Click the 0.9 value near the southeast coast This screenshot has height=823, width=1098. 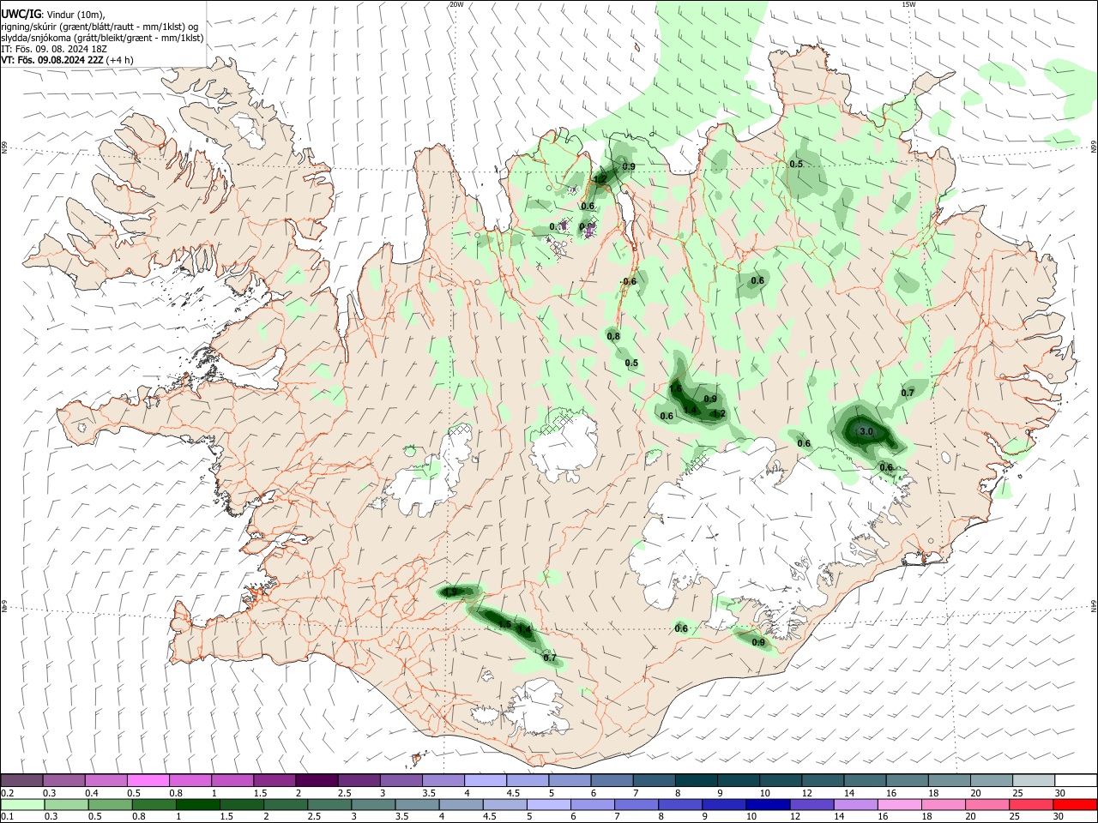[x=758, y=642]
